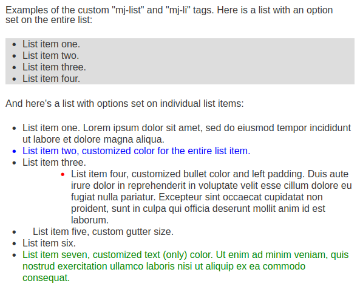
Task: Click bullet next to second list's 'List item three.'
Action: click(14, 163)
